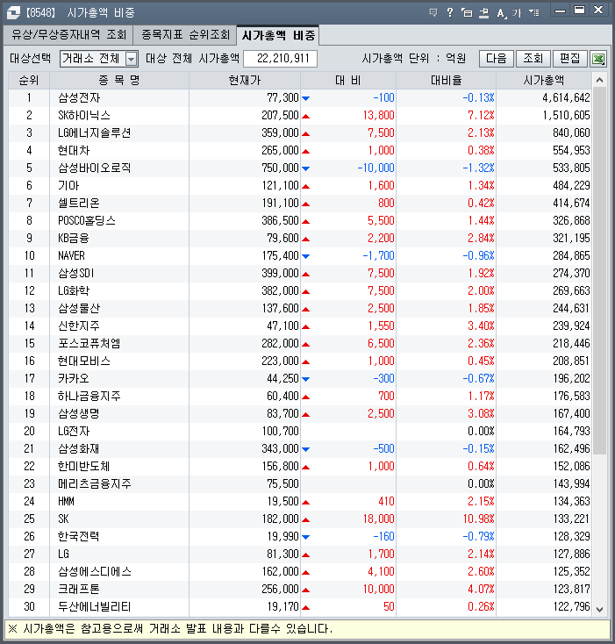Select the 삼성전자 stock name

pyautogui.click(x=79, y=97)
